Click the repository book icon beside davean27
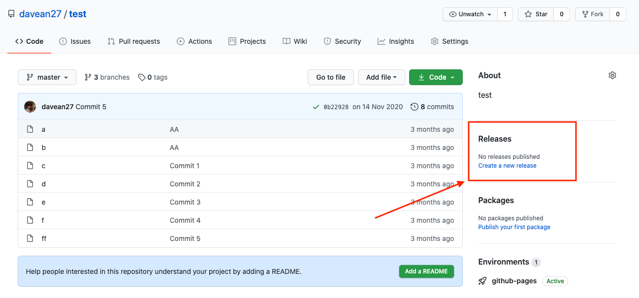This screenshot has height=298, width=639. 11,14
